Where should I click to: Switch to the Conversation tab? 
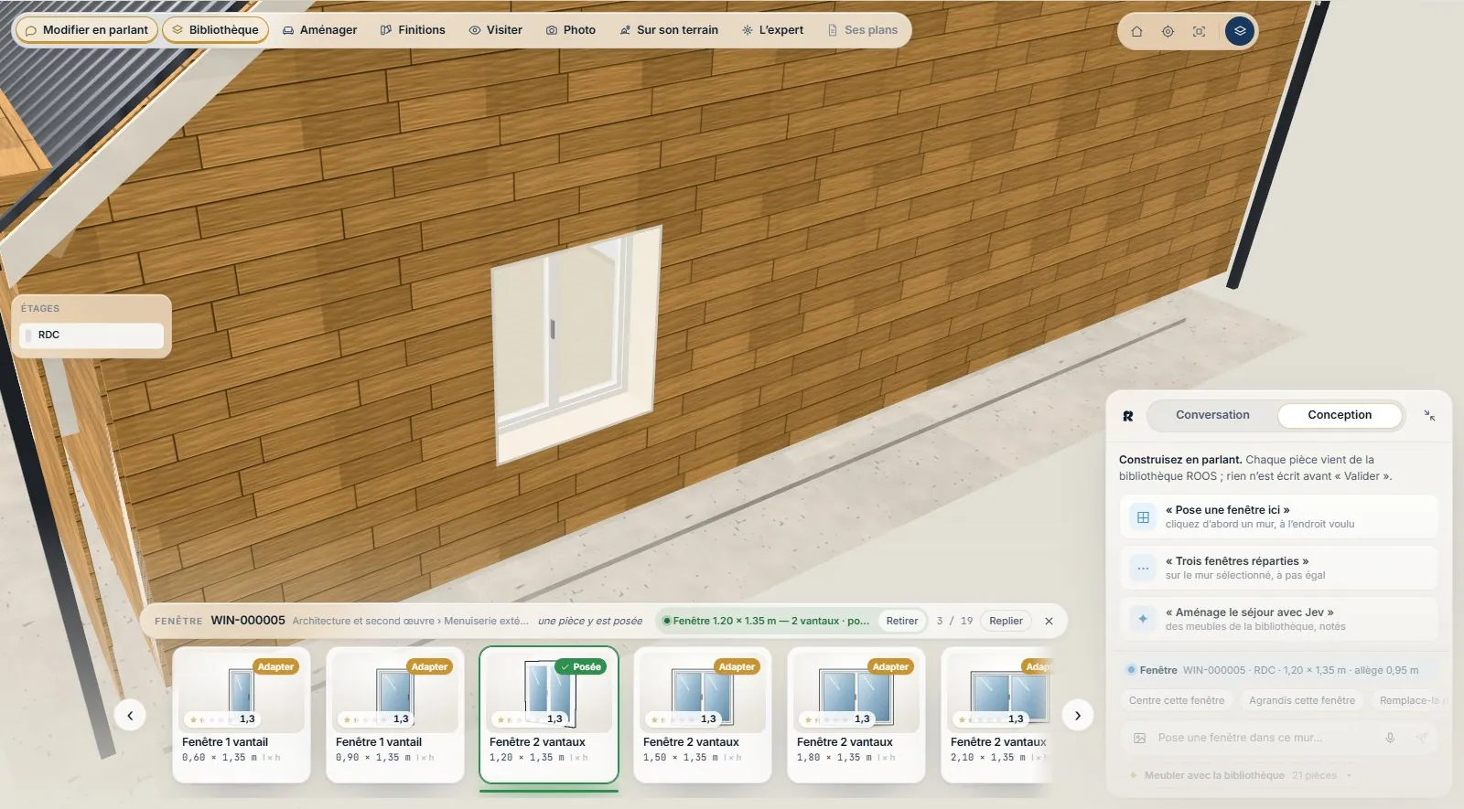point(1212,415)
